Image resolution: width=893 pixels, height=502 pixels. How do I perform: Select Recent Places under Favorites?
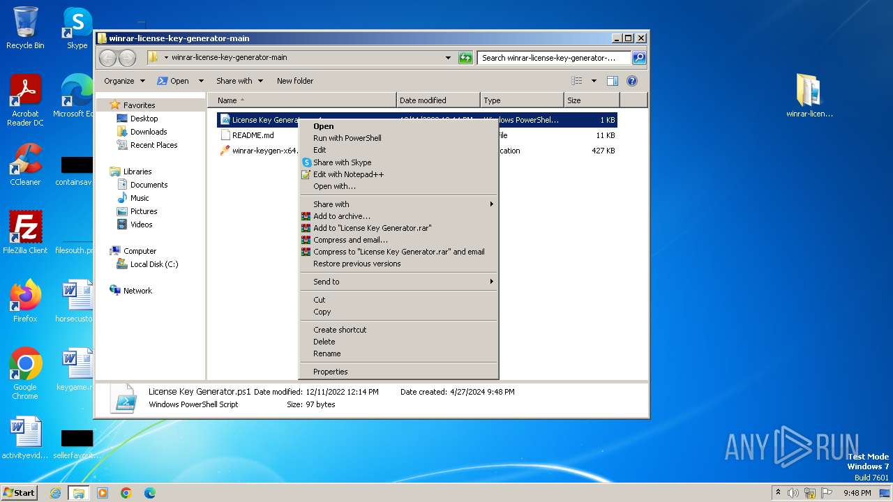point(153,145)
